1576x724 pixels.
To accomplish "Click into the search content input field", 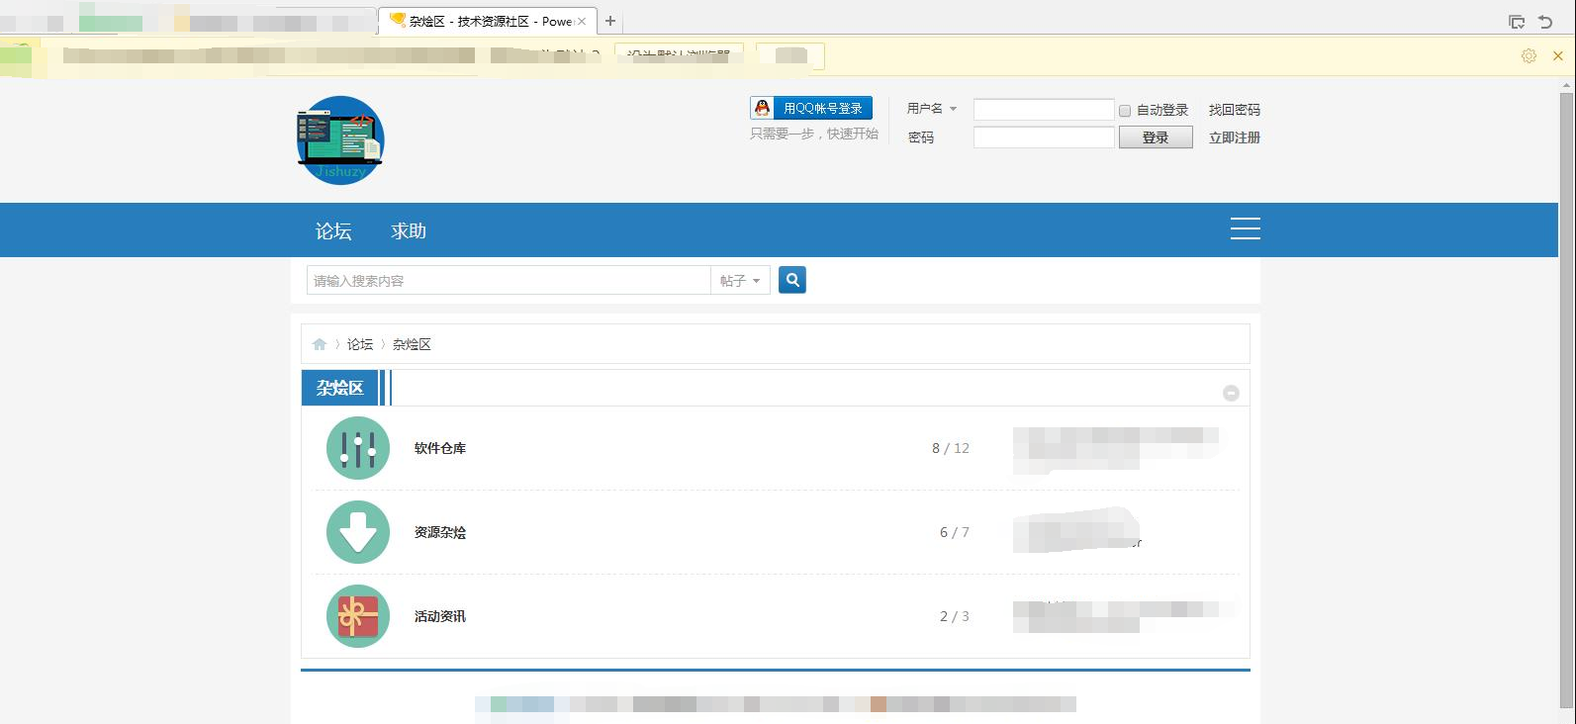I will click(508, 281).
